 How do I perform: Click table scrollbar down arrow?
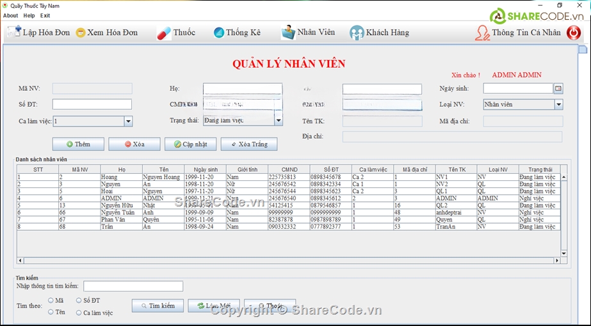point(564,253)
